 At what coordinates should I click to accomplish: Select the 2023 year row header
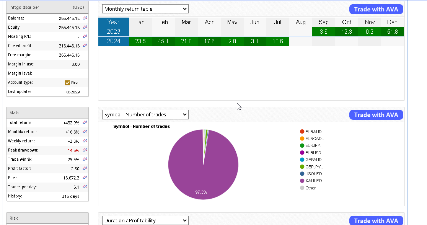click(114, 32)
